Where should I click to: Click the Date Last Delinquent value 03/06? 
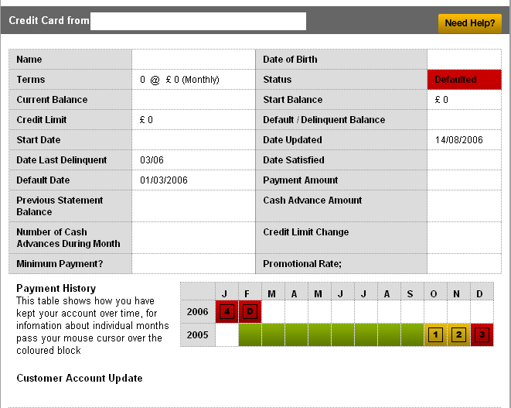pyautogui.click(x=151, y=160)
